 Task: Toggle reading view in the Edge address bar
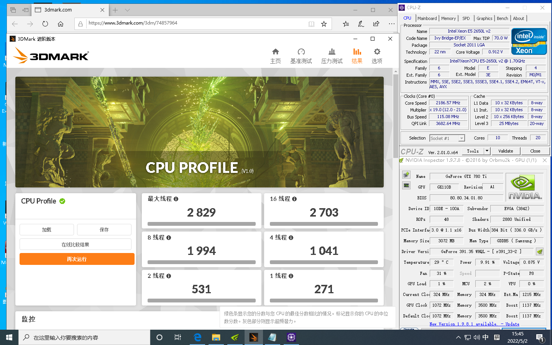point(311,24)
